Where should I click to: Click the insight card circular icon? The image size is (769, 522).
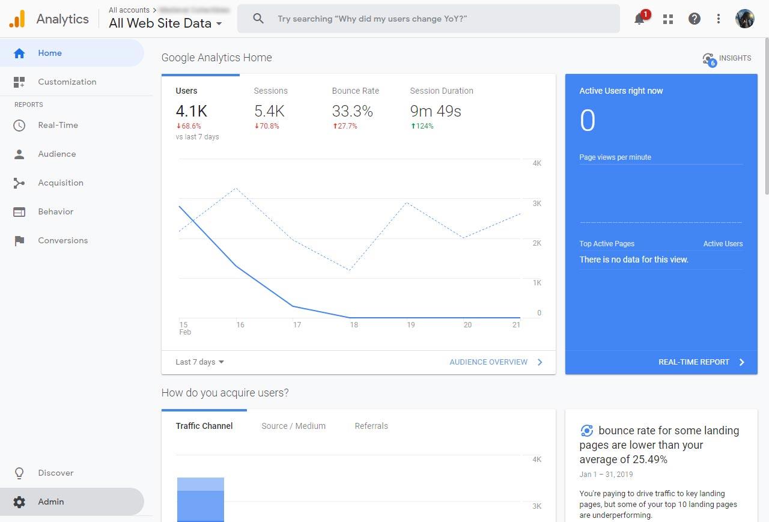(586, 431)
